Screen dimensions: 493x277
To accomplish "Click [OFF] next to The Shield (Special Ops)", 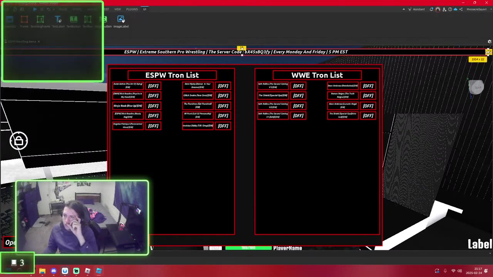I will pyautogui.click(x=298, y=95).
